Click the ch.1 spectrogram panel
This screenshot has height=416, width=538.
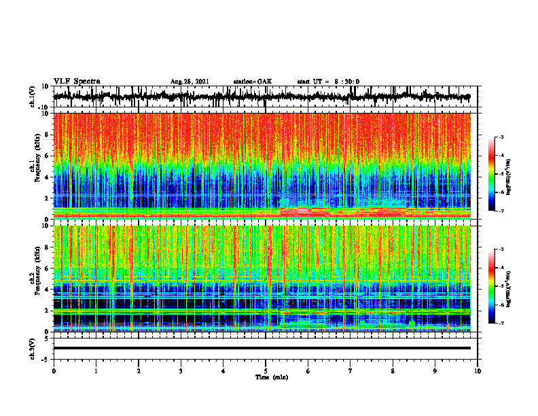[x=262, y=166]
